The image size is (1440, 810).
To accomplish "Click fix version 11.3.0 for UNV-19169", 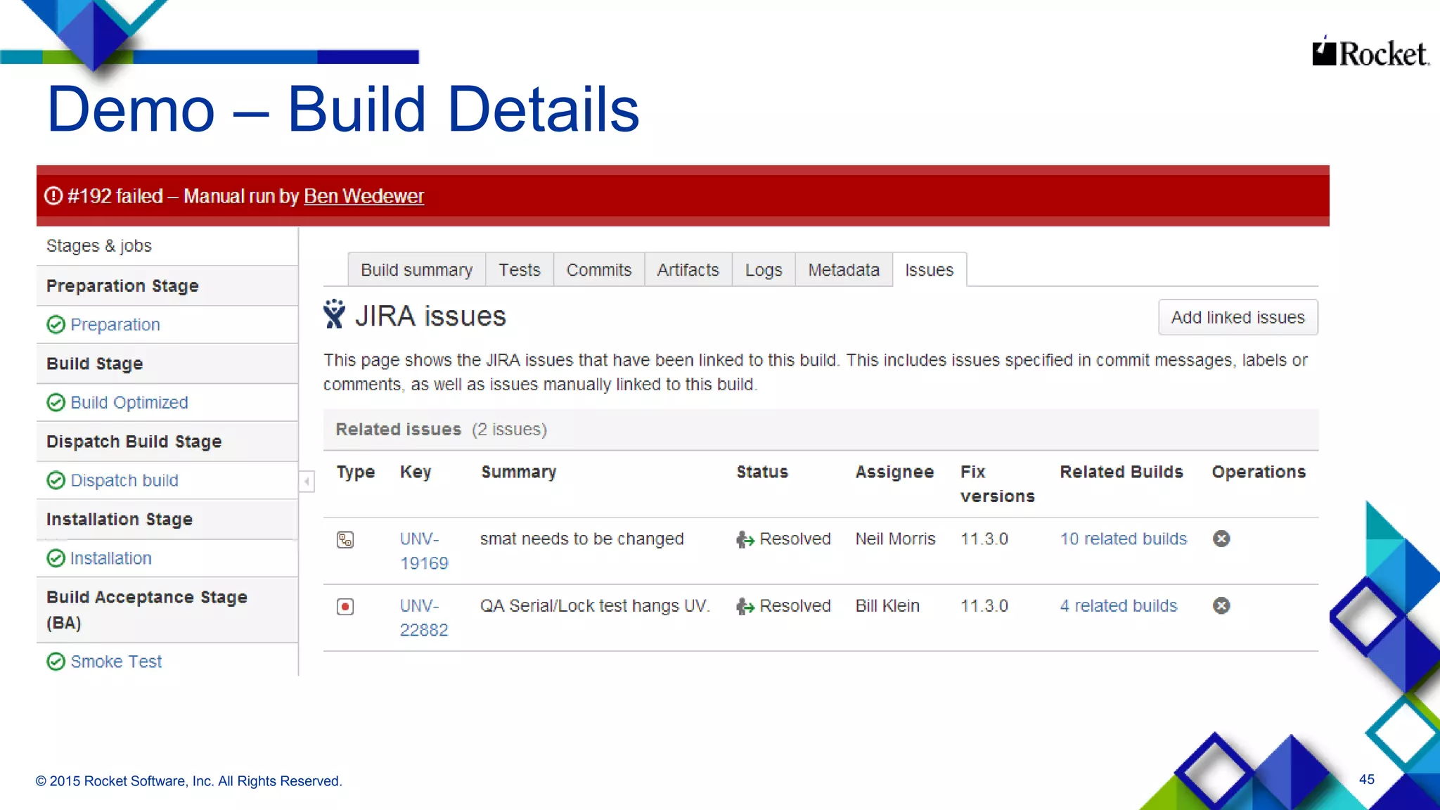I will pyautogui.click(x=984, y=539).
